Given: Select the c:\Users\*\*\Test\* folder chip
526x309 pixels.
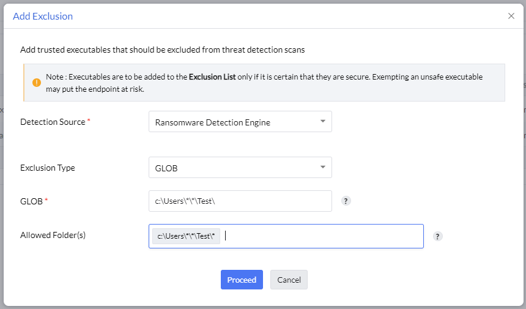Looking at the screenshot, I should point(187,236).
